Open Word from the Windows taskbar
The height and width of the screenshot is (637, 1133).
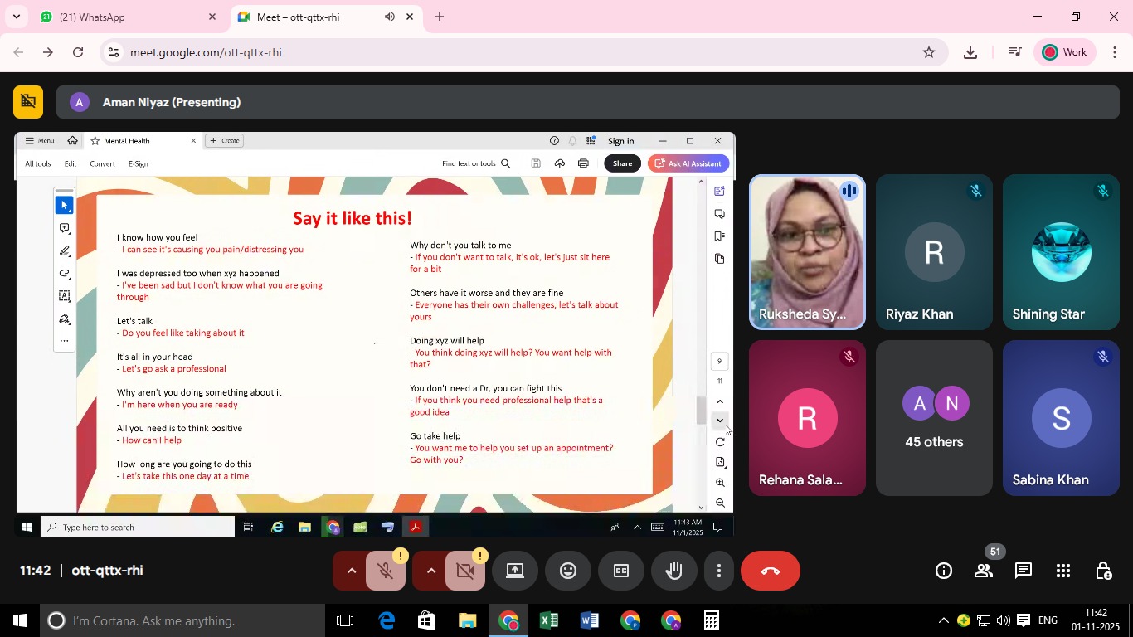pyautogui.click(x=589, y=620)
